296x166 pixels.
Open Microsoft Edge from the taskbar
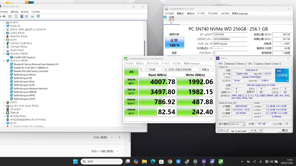click(153, 161)
